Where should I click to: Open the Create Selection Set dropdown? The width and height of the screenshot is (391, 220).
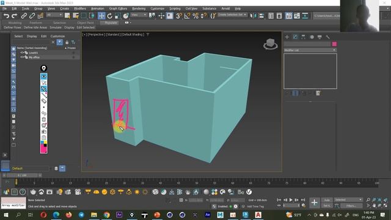[x=232, y=15]
